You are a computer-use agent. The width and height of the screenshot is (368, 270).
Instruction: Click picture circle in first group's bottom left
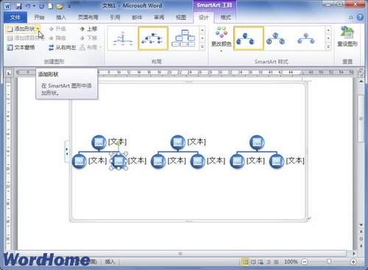79,161
